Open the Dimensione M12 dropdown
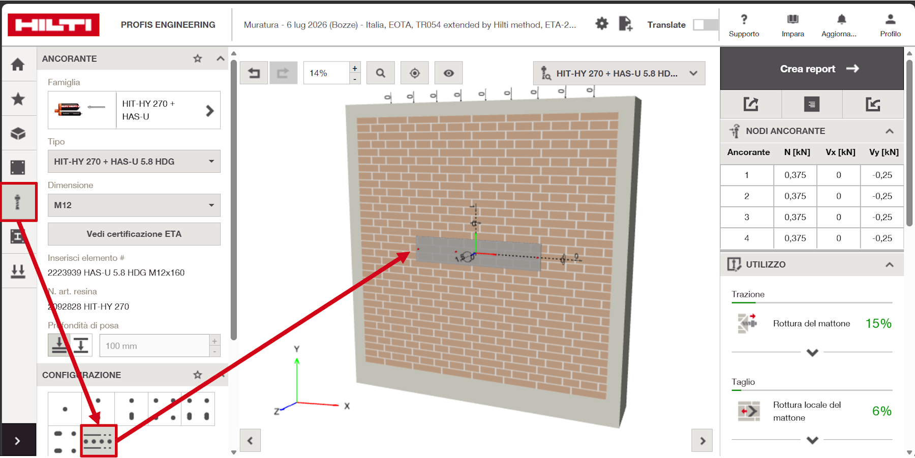This screenshot has height=458, width=915. pos(134,205)
